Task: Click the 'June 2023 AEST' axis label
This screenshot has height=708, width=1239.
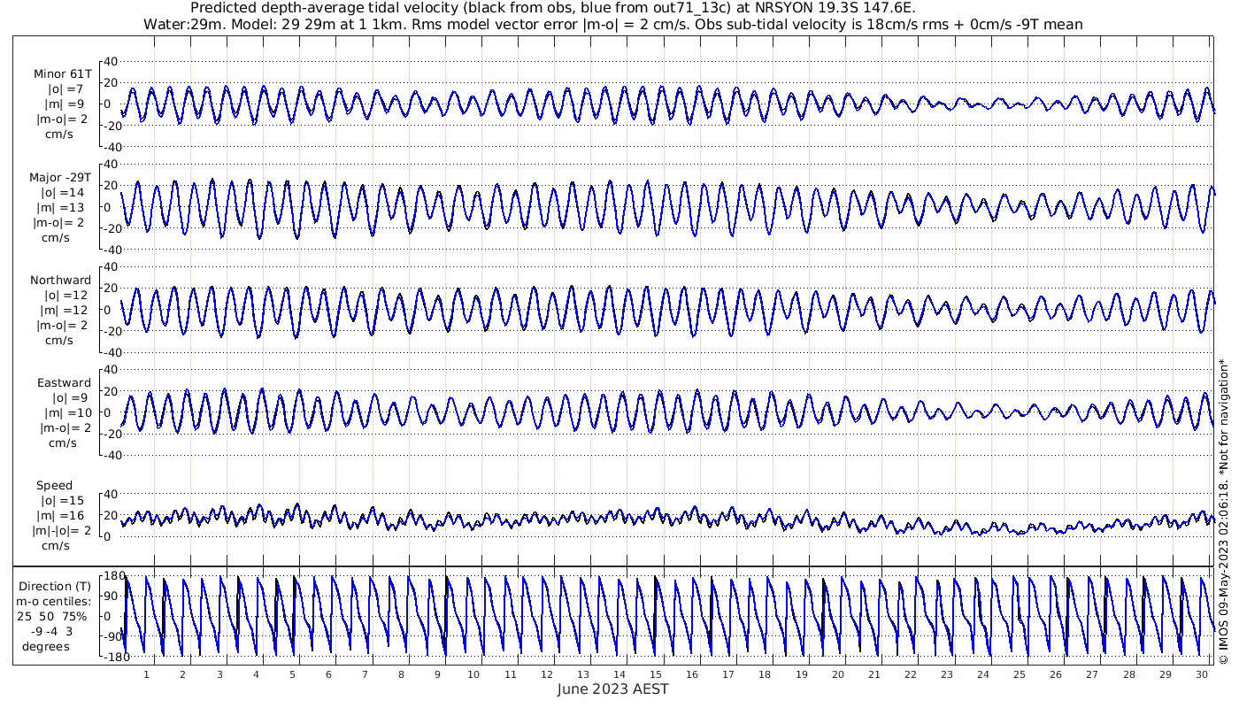Action: point(612,689)
